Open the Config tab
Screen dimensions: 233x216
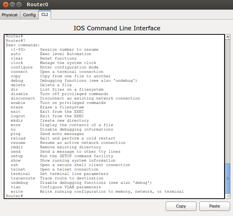[29, 15]
